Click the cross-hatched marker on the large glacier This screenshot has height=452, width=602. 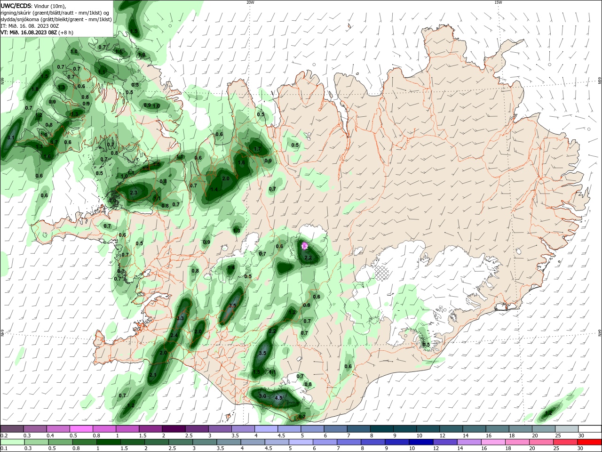click(x=382, y=273)
